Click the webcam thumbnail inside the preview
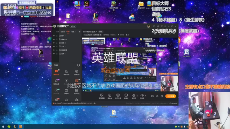230x129 pixels. point(169,84)
